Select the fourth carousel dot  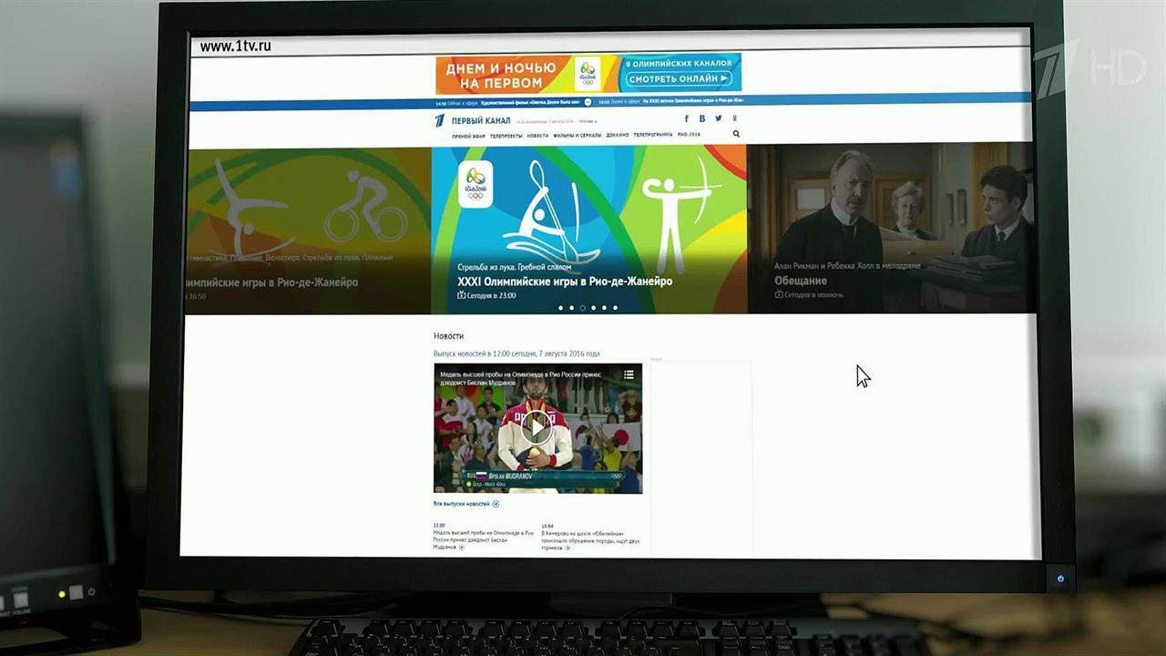coord(593,308)
